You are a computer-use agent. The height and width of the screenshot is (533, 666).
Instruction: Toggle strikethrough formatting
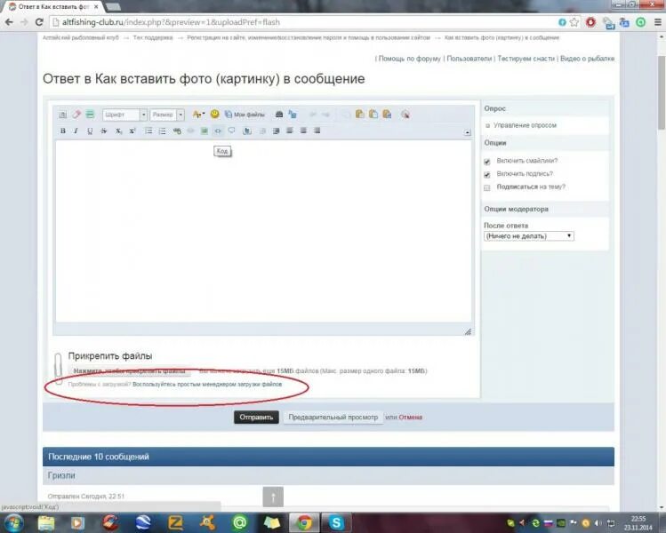pos(104,131)
